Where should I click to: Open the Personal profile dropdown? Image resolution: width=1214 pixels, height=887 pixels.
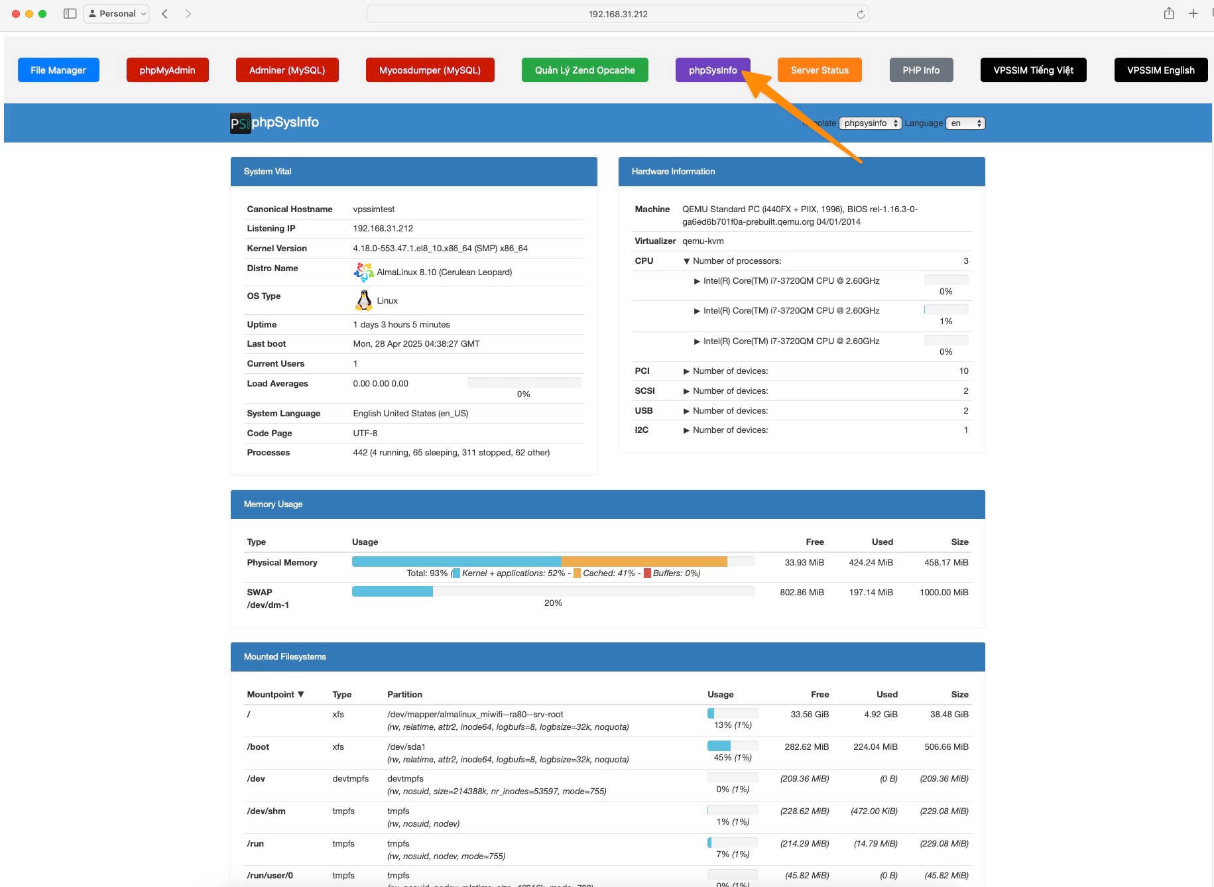116,13
